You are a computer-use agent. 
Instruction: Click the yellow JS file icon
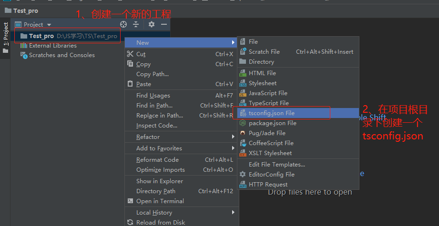[243, 93]
